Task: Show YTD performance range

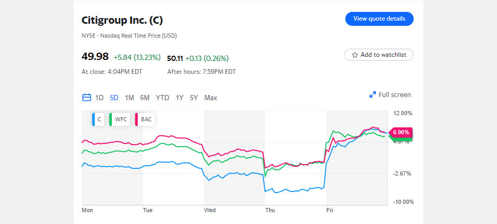Action: click(163, 98)
